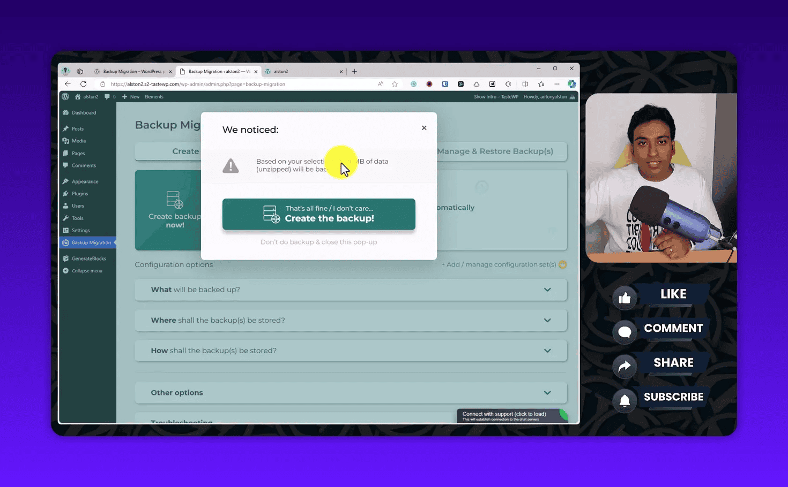Click the Subscribe bell icon
788x487 pixels.
pos(625,401)
